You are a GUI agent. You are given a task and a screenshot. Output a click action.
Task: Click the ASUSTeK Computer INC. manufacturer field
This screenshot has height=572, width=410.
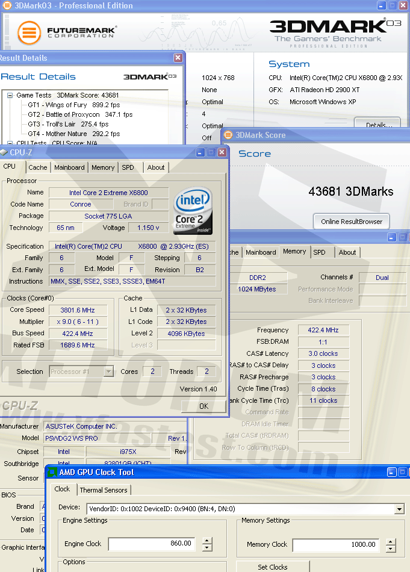point(115,426)
